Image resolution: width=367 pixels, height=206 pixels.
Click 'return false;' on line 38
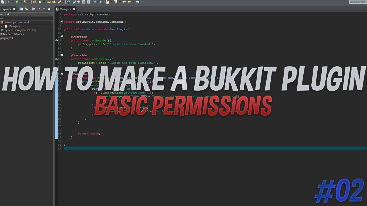pyautogui.click(x=89, y=134)
